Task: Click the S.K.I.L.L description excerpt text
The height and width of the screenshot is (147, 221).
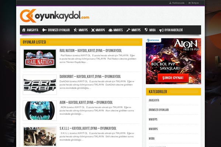Action: [97, 136]
